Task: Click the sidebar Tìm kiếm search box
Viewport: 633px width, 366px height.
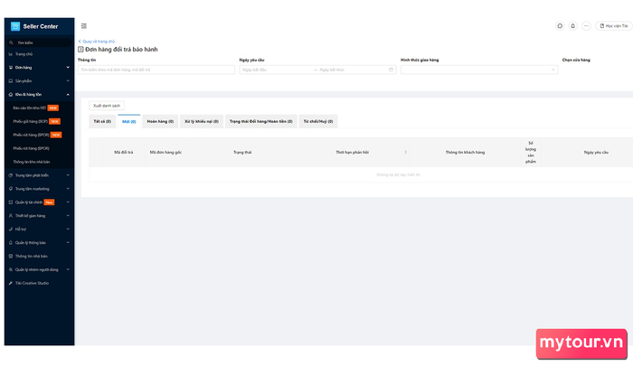Action: click(39, 42)
